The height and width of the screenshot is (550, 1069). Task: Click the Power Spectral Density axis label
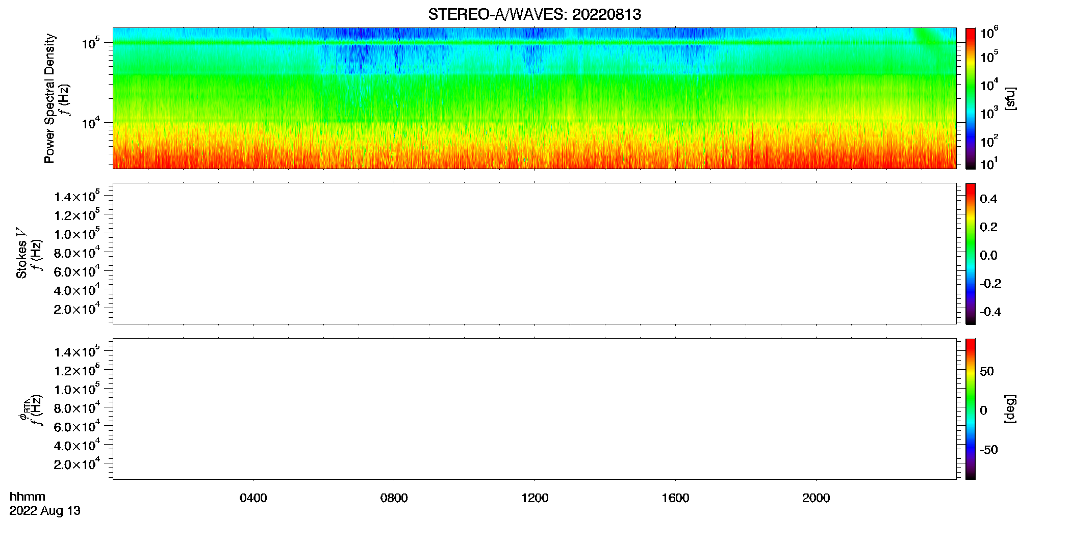pos(49,98)
